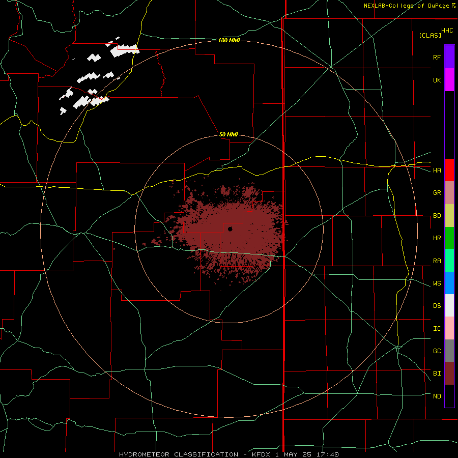This screenshot has width=458, height=458.
Task: Click the 17:40 timestamp
Action: point(327,454)
